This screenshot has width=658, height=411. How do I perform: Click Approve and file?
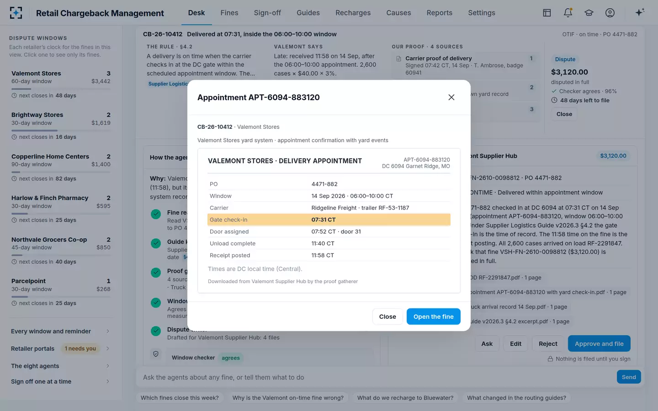(599, 343)
